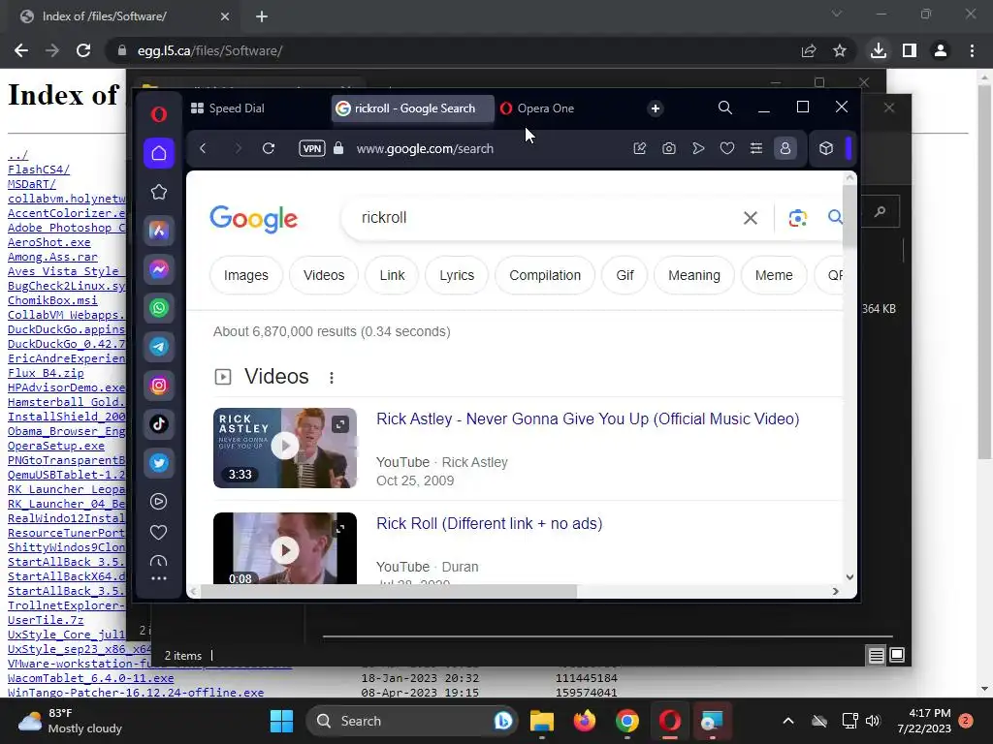Screen dimensions: 993x744
Task: Open the Windows Start button
Action: pos(281,721)
